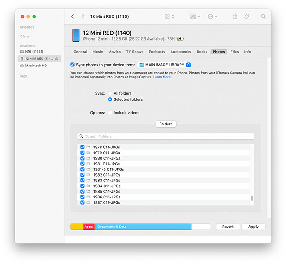
Task: Click the iPhone device icon in header
Action: [76, 35]
